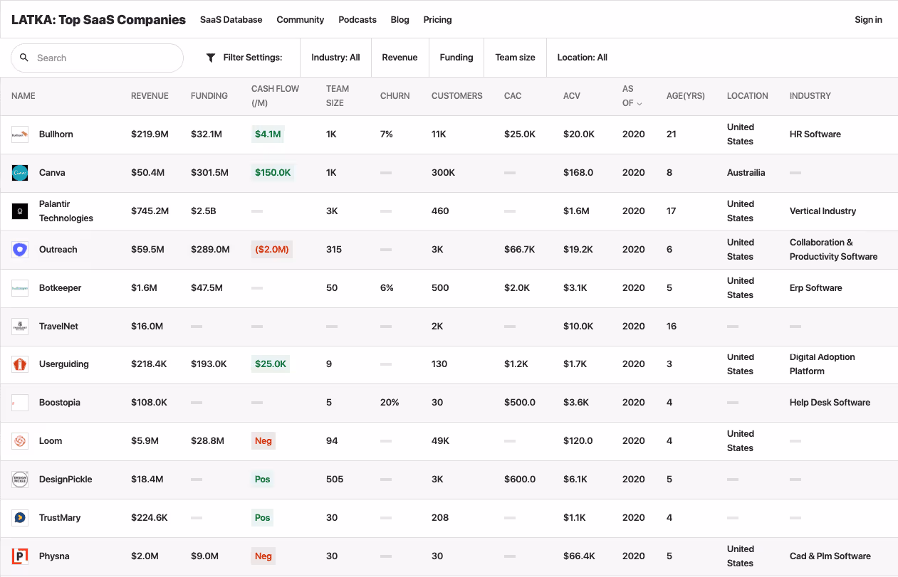The height and width of the screenshot is (577, 898).
Task: Click the Botkeeper company logo
Action: [20, 288]
